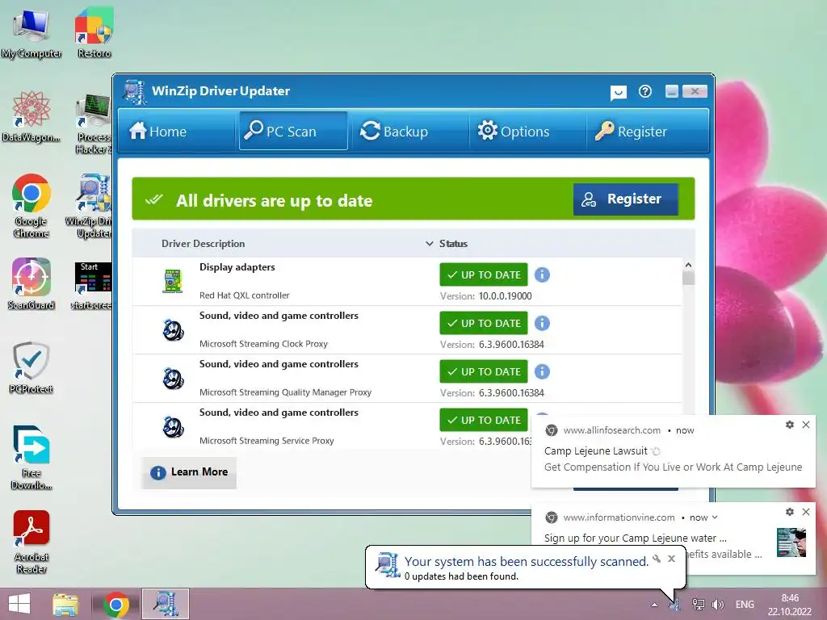
Task: Show hidden tray icons arrow
Action: (x=654, y=605)
